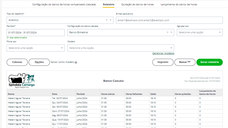This screenshot has width=228, height=128.
Task: Click the Colunas button
Action: [17, 62]
